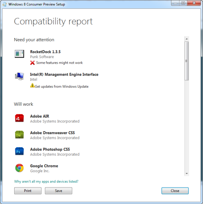This screenshot has height=204, width=203.
Task: Maximize the Setup window
Action: (x=183, y=3)
